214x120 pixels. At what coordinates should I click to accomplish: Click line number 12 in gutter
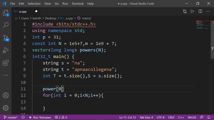pos(23,95)
